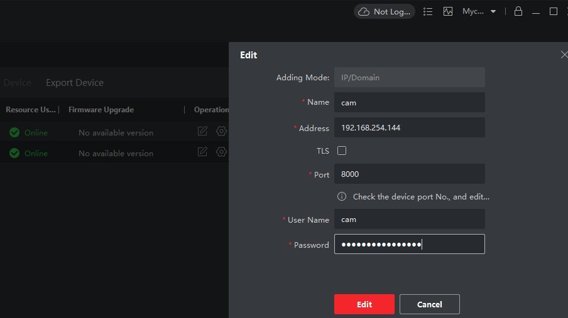The image size is (568, 318).
Task: Click edit pencil icon for first device row
Action: pos(202,132)
